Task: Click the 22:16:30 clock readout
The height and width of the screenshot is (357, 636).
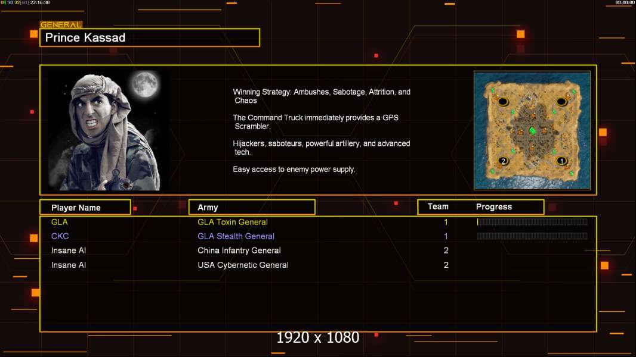Action: coord(40,2)
